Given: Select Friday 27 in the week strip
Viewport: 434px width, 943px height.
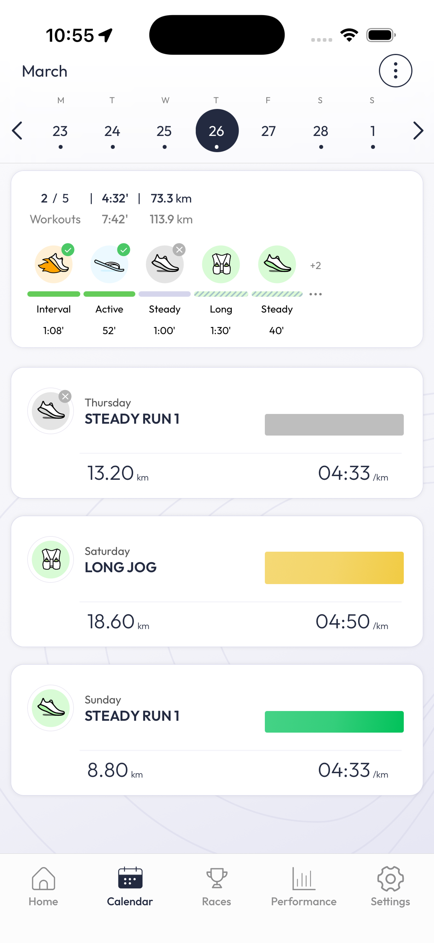Looking at the screenshot, I should (x=268, y=131).
